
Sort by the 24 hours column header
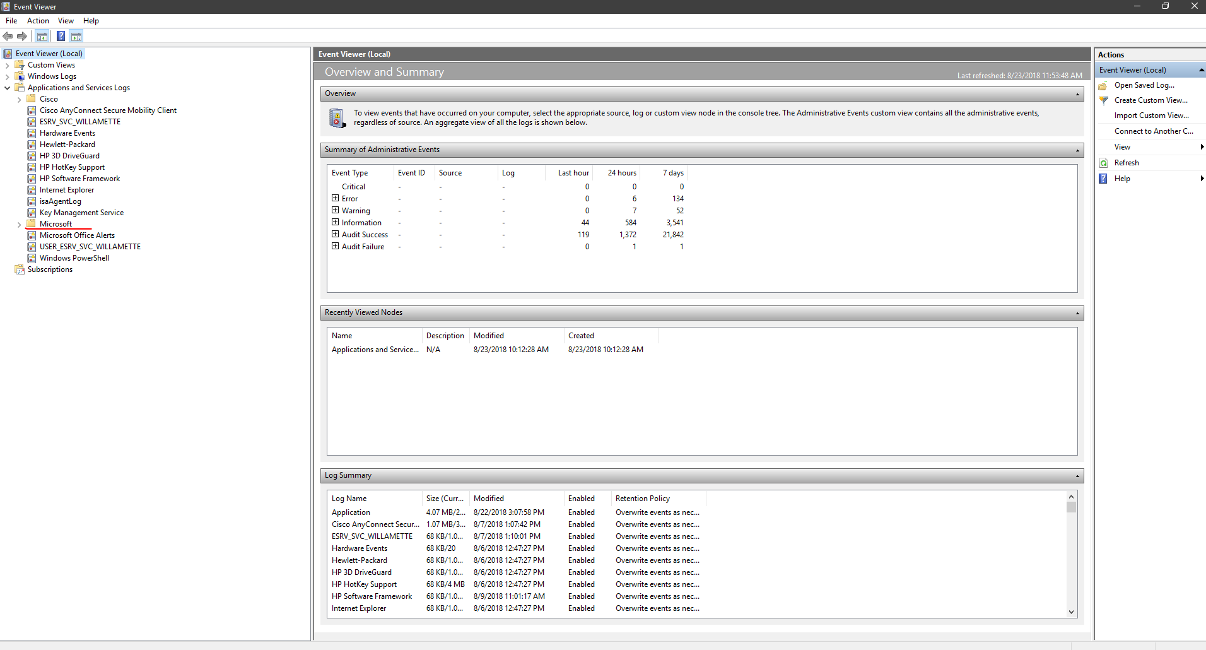[x=616, y=173]
